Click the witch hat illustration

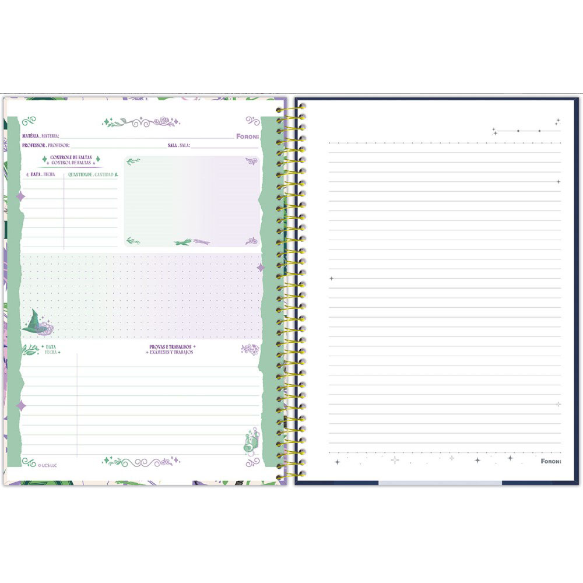[35, 322]
